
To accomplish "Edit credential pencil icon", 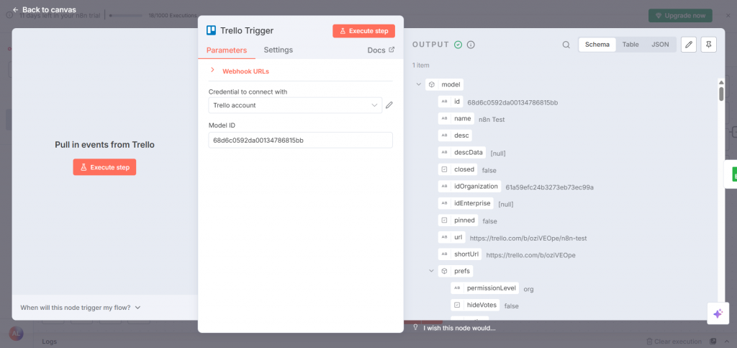I will click(389, 105).
